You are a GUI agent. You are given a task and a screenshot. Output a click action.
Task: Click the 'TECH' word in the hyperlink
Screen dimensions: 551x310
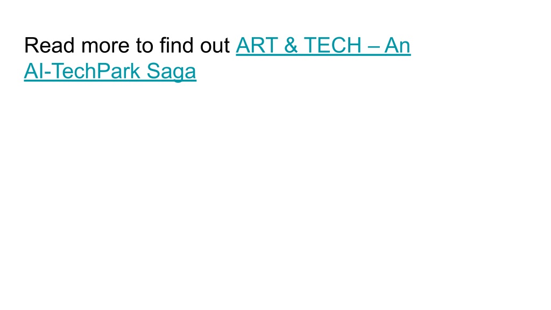click(x=333, y=45)
